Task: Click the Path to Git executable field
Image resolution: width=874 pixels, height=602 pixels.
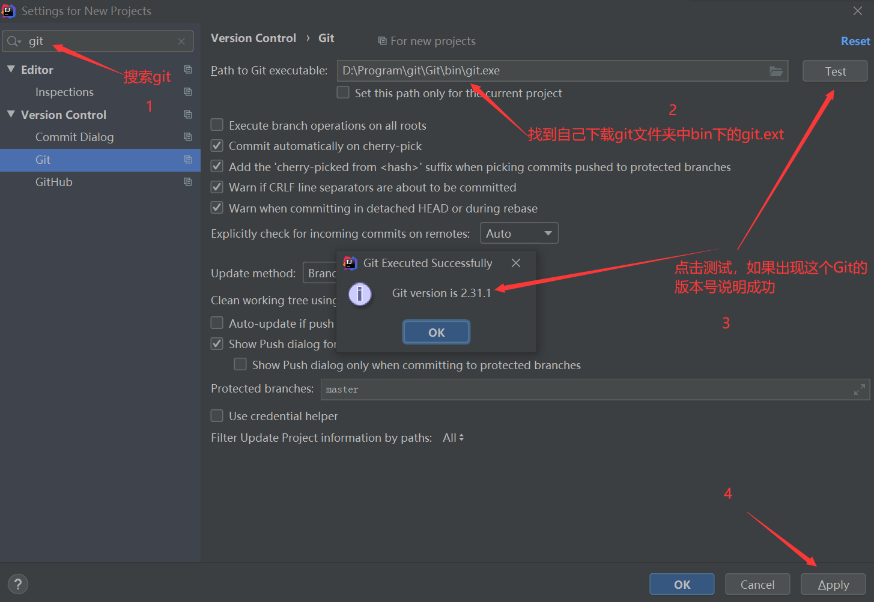Action: coord(562,71)
